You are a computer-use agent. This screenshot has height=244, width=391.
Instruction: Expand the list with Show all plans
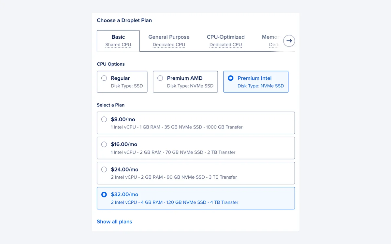[x=114, y=222]
